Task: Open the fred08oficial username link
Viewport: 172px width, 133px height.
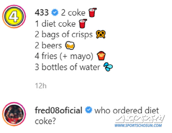Action: tap(59, 110)
